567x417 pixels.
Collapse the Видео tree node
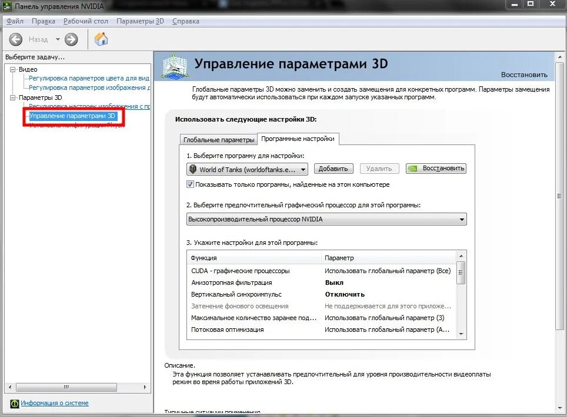tap(13, 69)
